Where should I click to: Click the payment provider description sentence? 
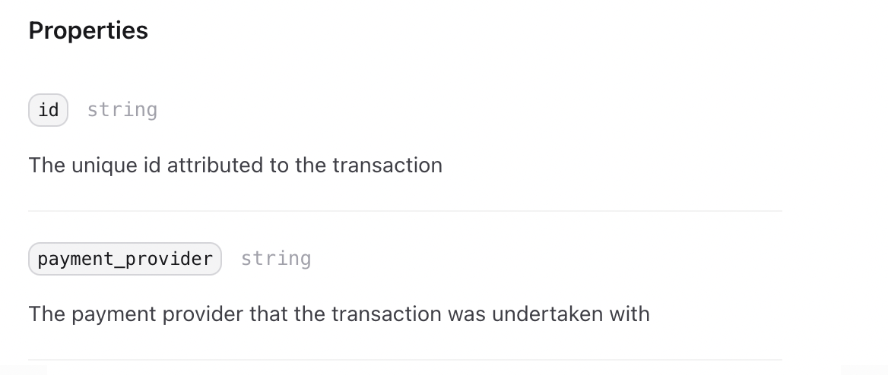(338, 314)
